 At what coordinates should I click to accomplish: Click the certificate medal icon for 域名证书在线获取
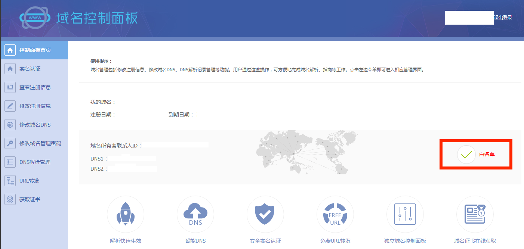click(x=475, y=214)
